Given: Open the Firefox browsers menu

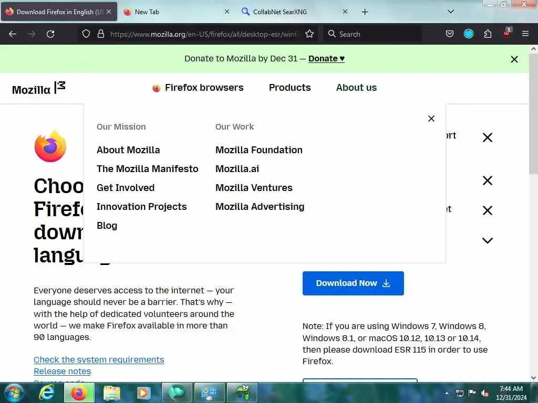Looking at the screenshot, I should click(198, 88).
